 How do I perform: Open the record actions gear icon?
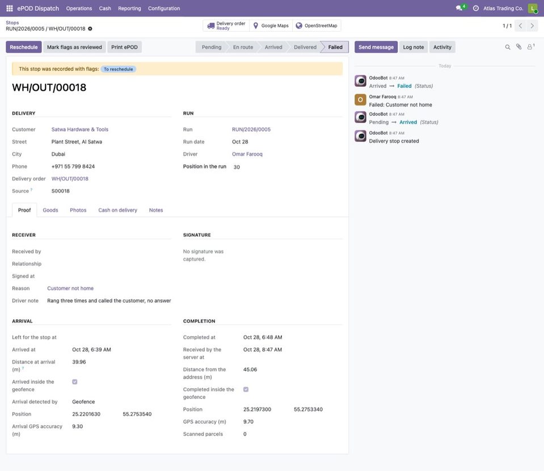[x=90, y=29]
